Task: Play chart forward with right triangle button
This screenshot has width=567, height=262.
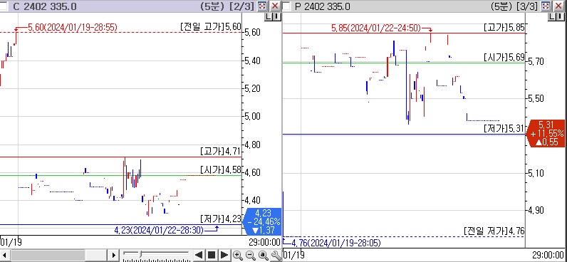Action: tap(224, 255)
